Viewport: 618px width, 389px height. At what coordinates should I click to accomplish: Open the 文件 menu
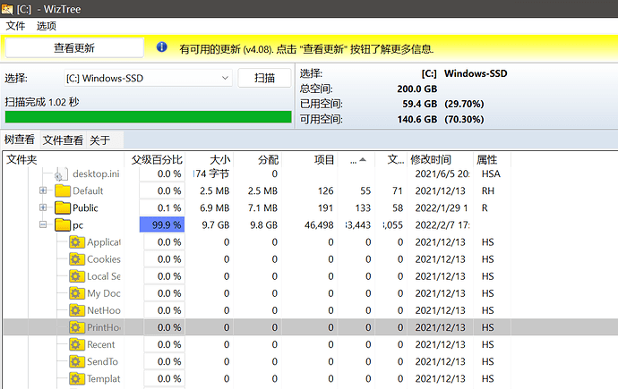coord(16,26)
